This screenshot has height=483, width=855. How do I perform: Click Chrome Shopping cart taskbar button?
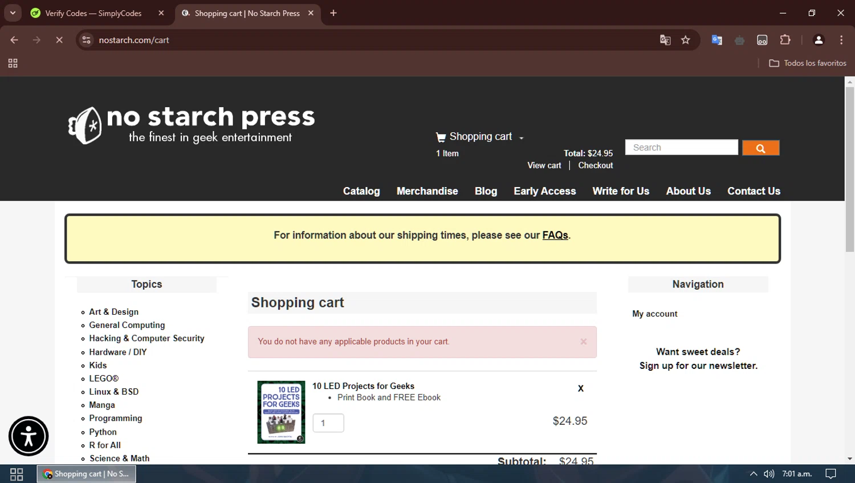click(x=87, y=474)
